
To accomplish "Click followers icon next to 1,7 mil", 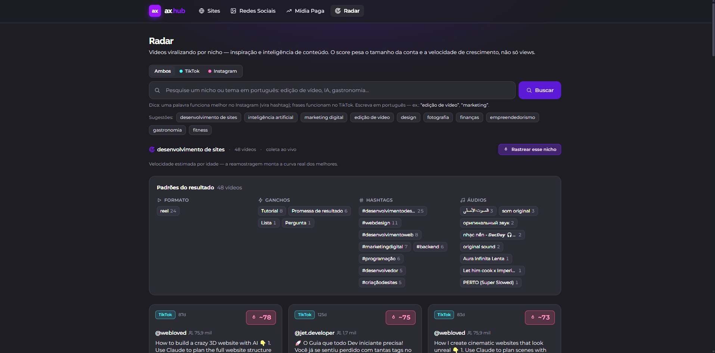I will pos(339,333).
